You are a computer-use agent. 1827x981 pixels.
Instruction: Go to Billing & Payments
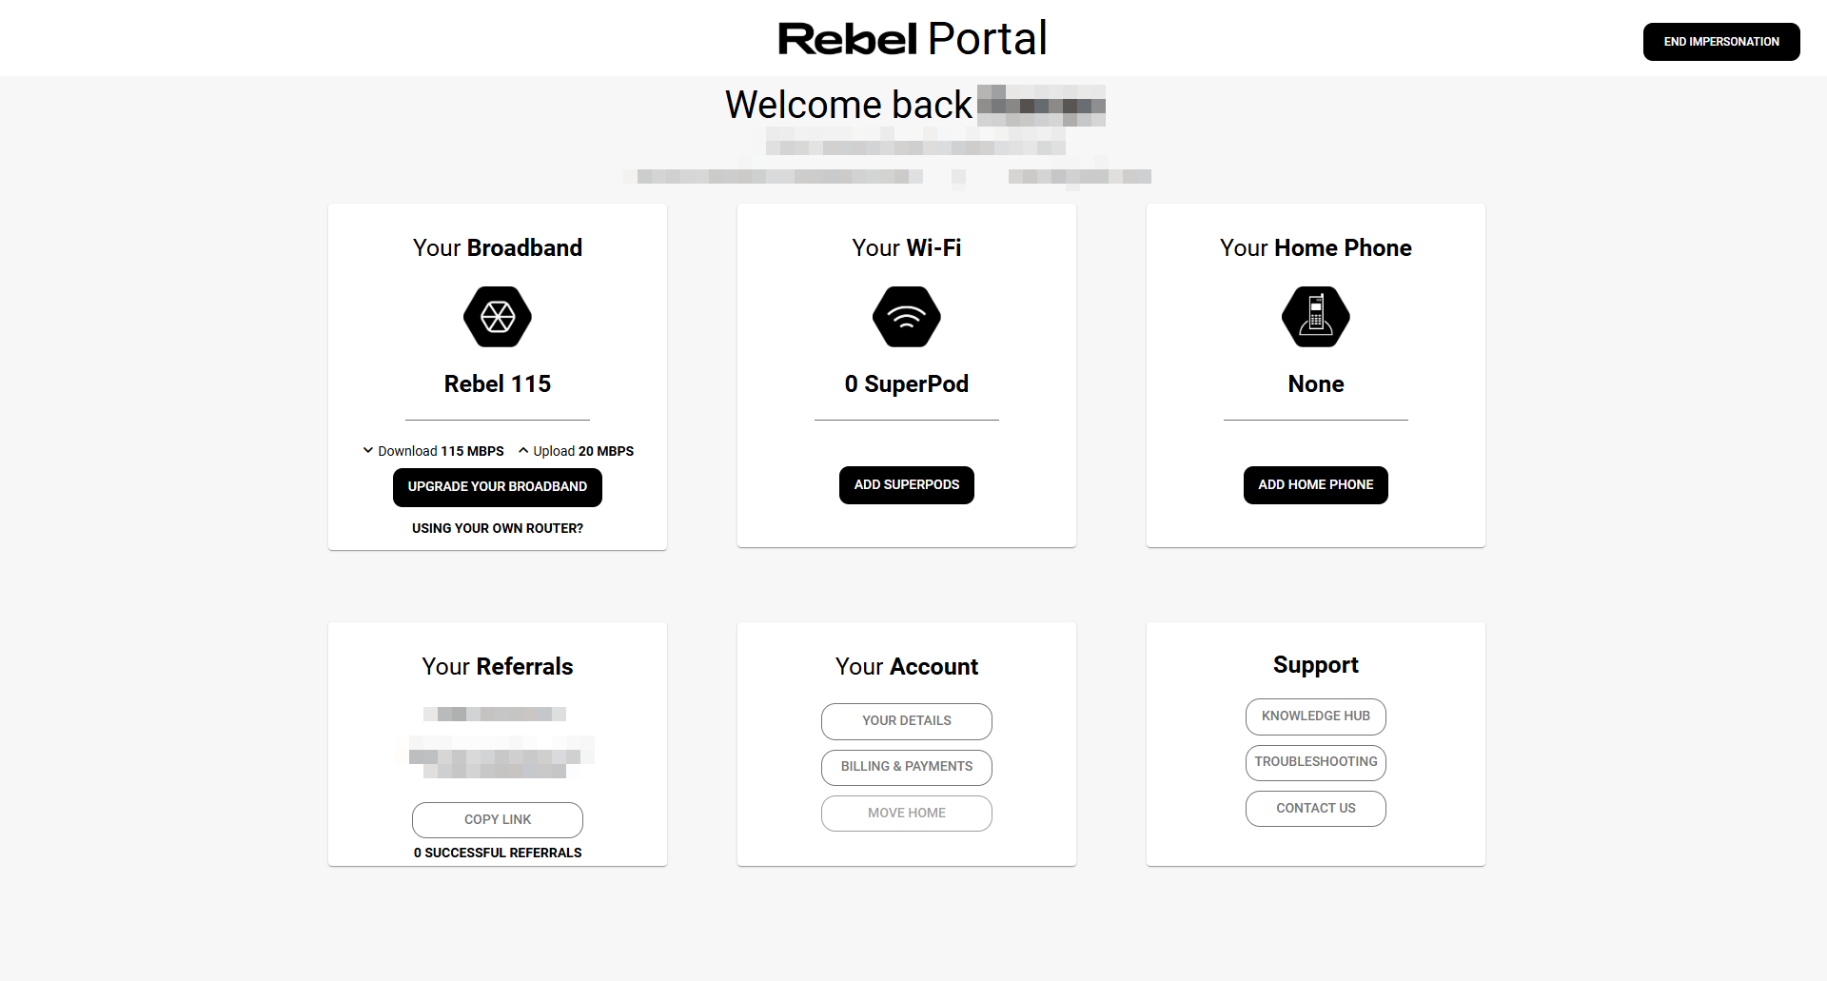pos(907,767)
